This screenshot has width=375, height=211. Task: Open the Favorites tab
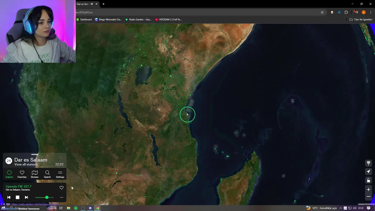22,174
